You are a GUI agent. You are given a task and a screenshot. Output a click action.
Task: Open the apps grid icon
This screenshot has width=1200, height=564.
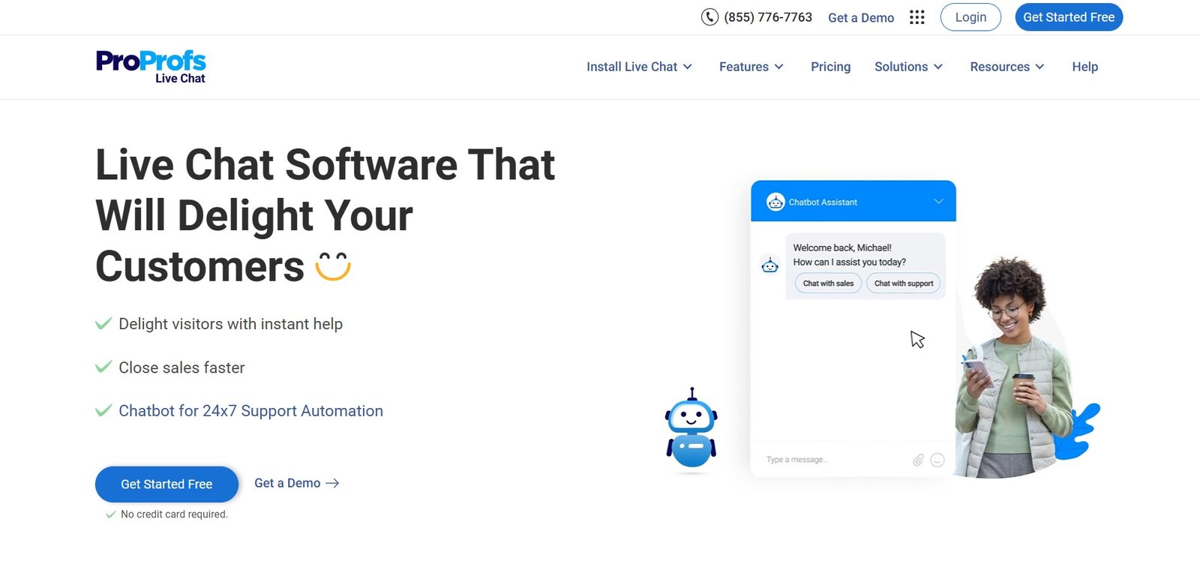click(916, 17)
